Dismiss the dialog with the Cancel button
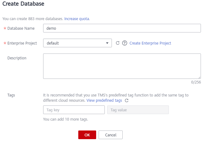Screen dimensions: 204x141 [x=111, y=135]
